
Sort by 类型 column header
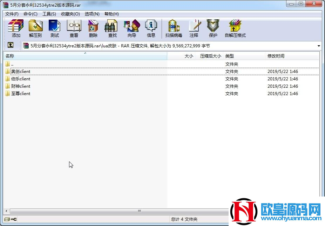point(244,56)
